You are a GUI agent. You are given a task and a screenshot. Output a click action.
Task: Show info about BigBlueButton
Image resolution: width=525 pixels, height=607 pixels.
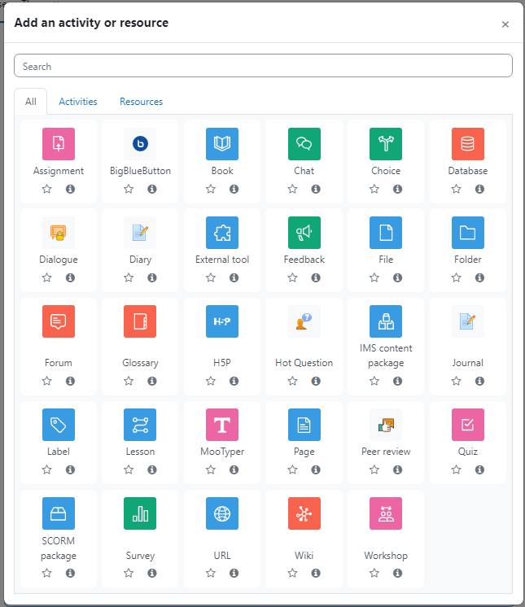click(x=152, y=189)
